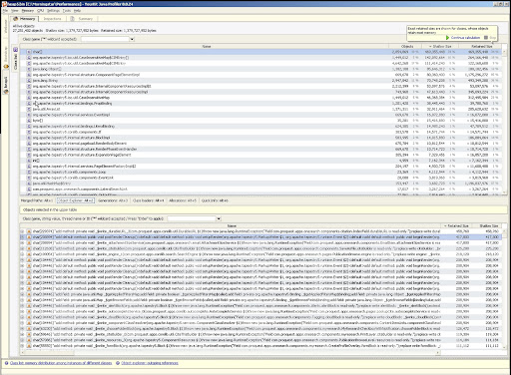Click the Continue calculation link
This screenshot has height=375, width=511.
(465, 38)
